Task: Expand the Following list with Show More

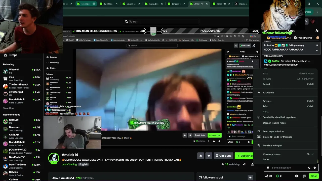Action: click(x=9, y=108)
